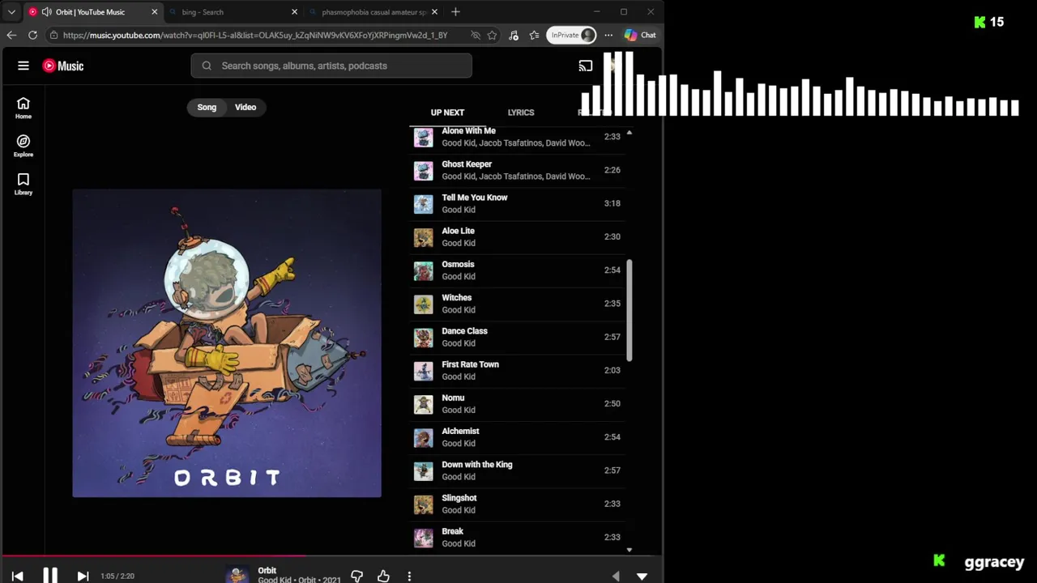Switch to the LYRICS tab
The height and width of the screenshot is (583, 1037).
(521, 113)
